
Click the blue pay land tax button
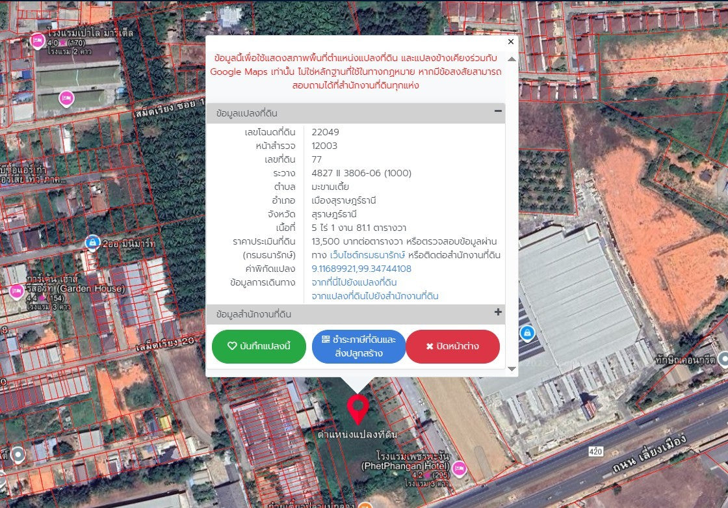tap(359, 346)
